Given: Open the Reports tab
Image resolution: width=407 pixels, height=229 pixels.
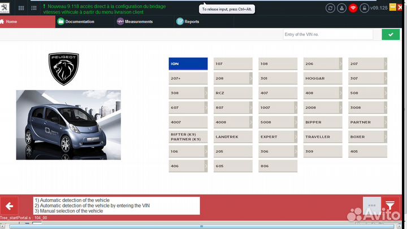Looking at the screenshot, I should click(188, 21).
